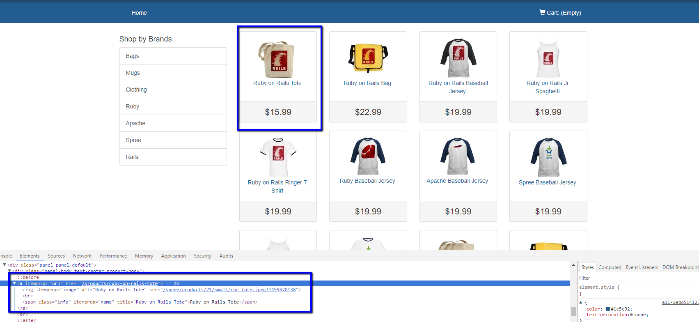Click the Elements panel scroll up arrow

coord(573,265)
